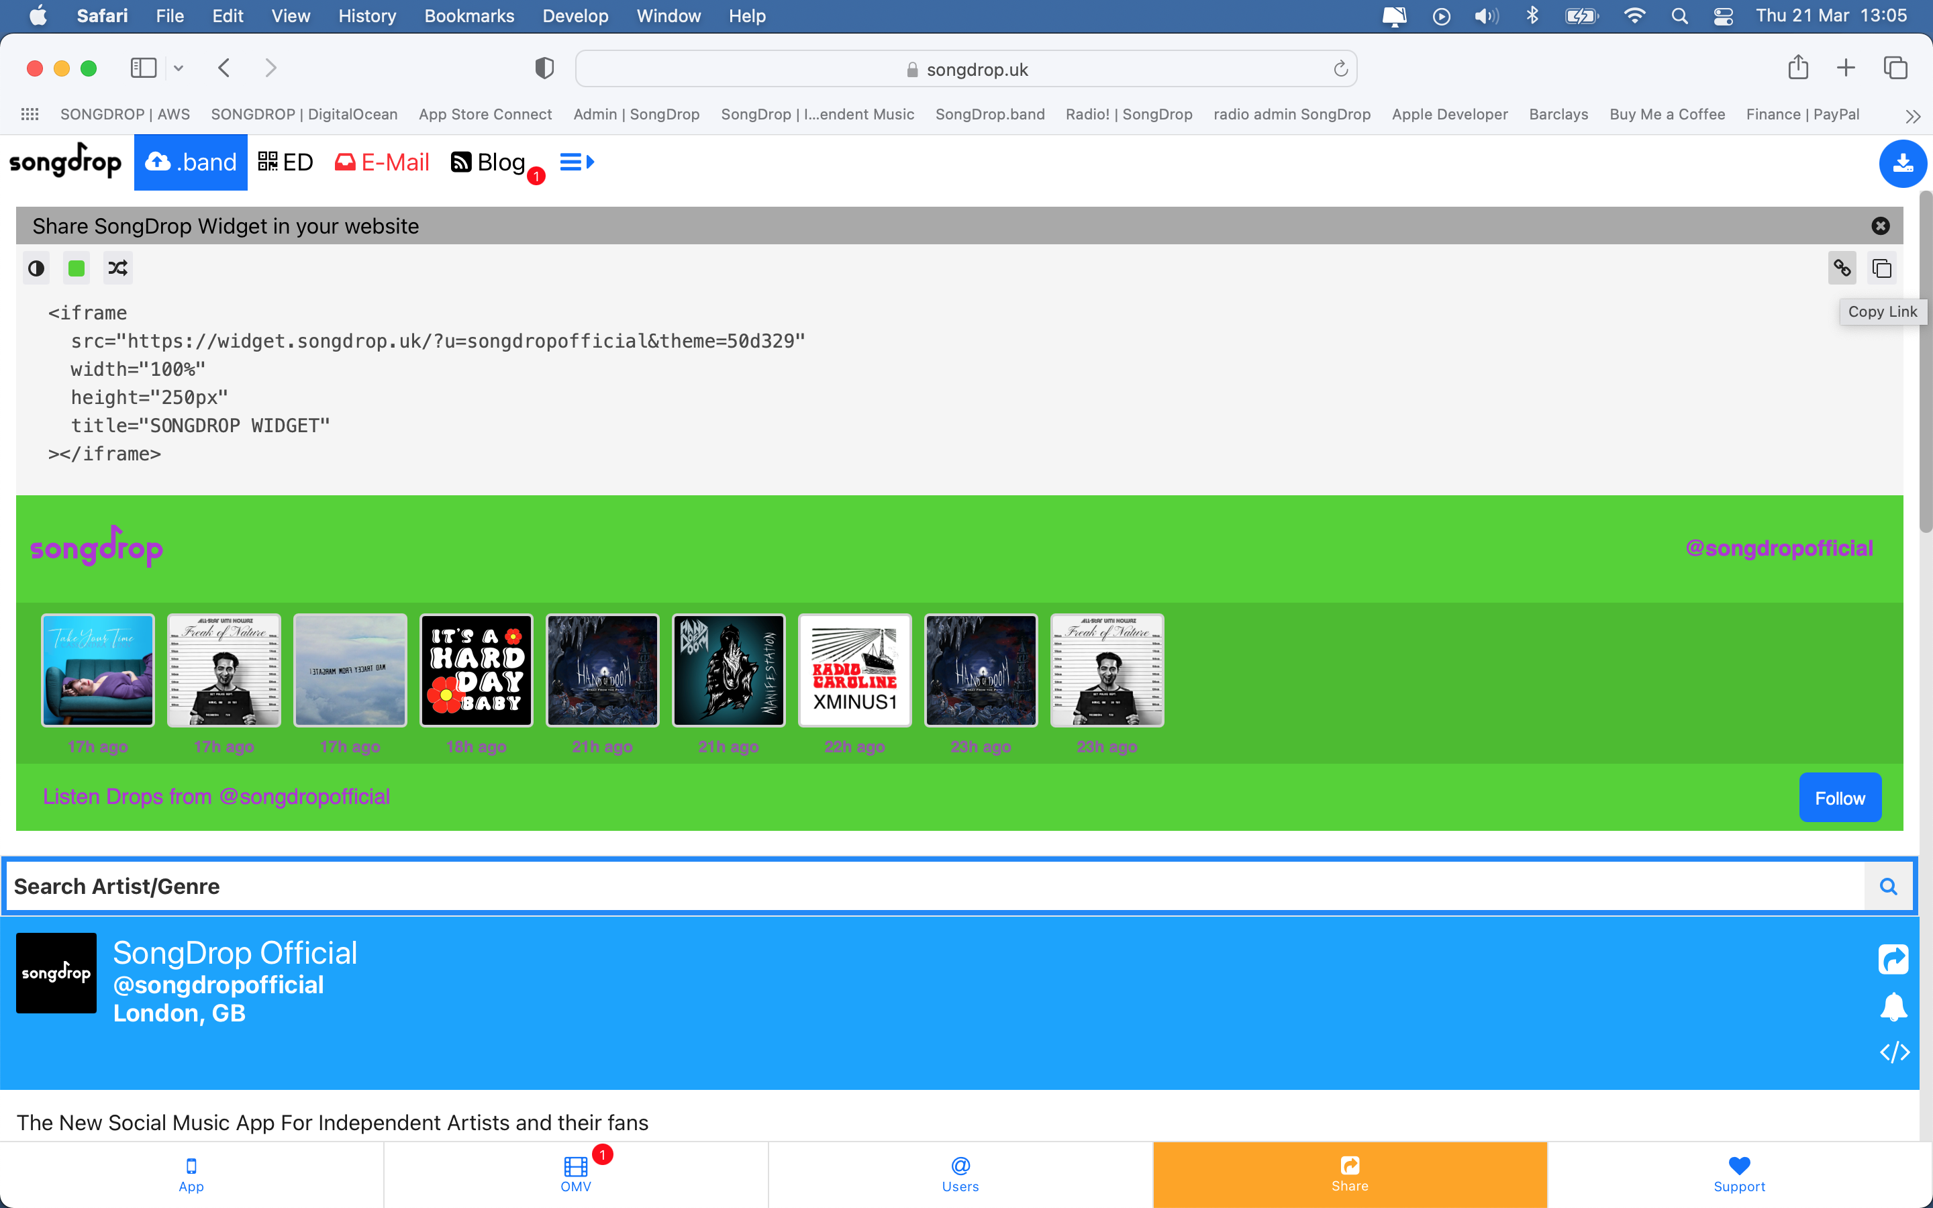Open the Blog tab
This screenshot has height=1208, width=1933.
488,162
